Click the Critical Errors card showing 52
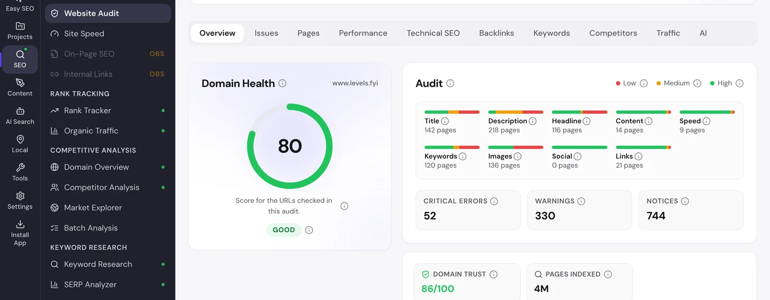 point(468,210)
